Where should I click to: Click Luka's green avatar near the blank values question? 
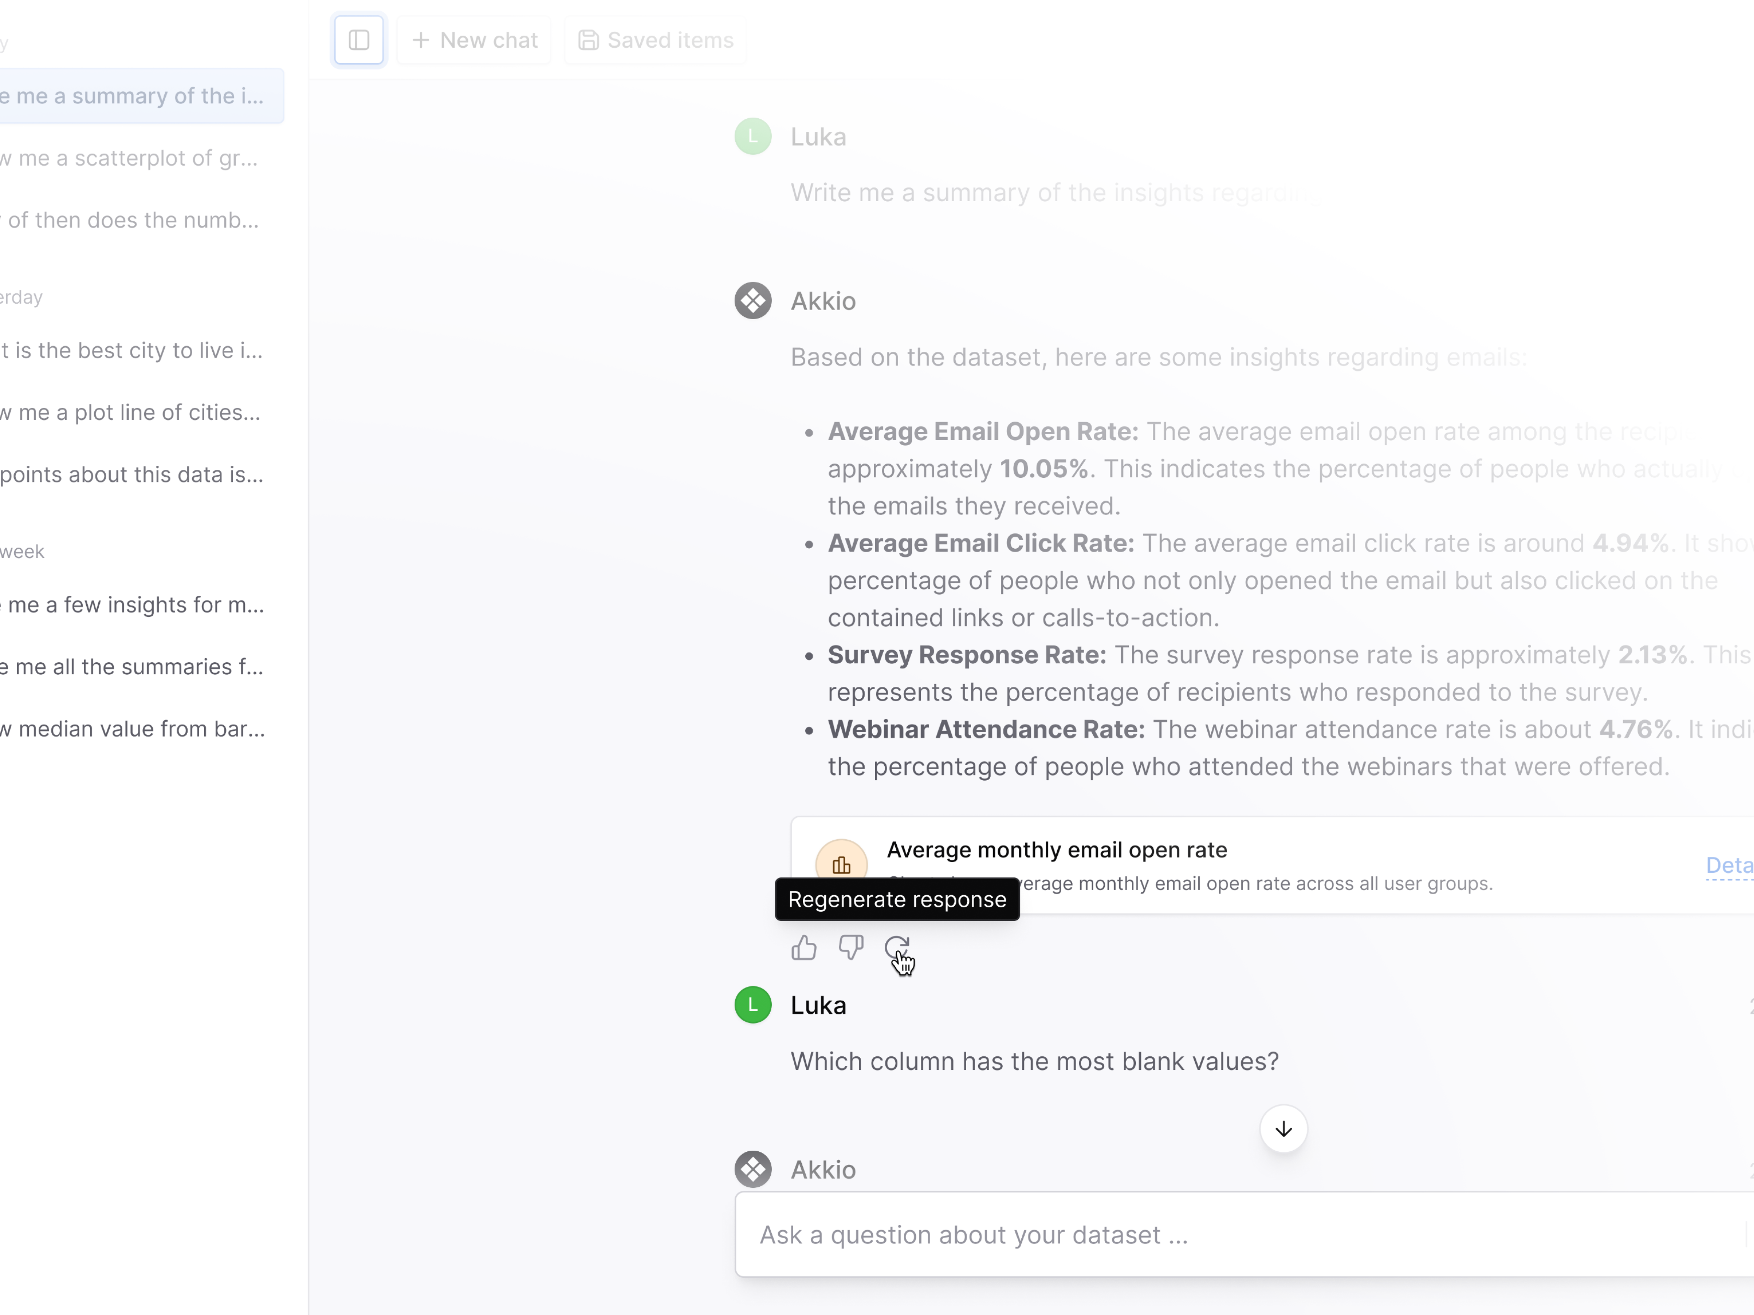click(x=752, y=1005)
